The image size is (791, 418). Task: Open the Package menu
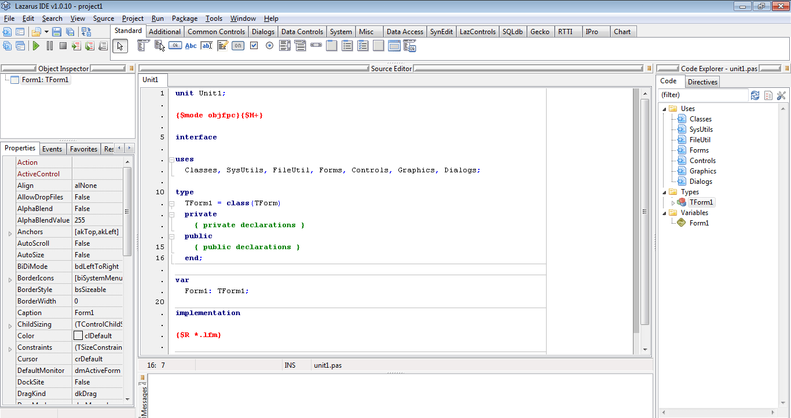pos(184,19)
